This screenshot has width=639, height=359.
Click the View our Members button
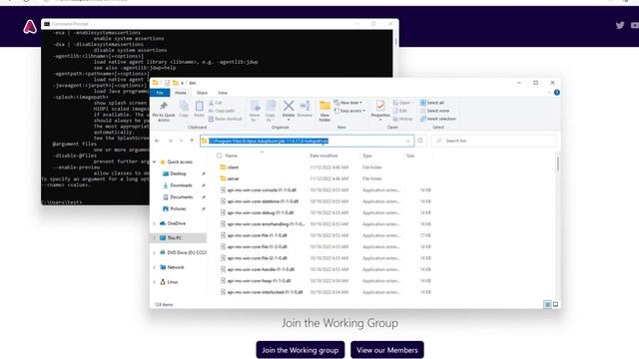point(387,350)
